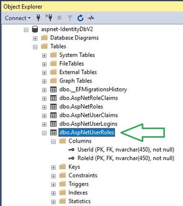
Task: Click the key icon beside UserId
Action: point(71,150)
